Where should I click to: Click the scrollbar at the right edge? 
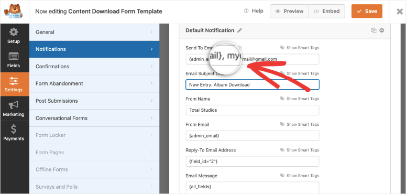pos(403,109)
